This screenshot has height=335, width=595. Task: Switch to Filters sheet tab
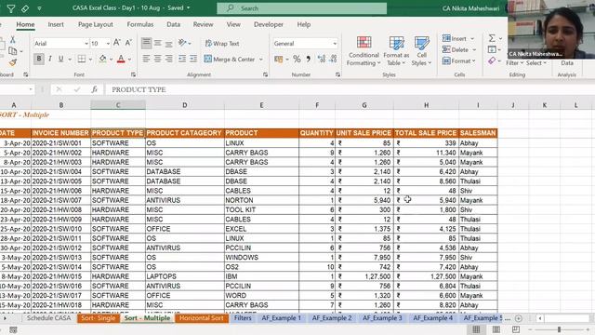tap(243, 318)
